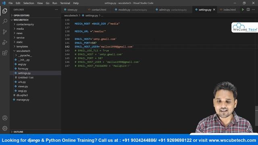Close the settings.py tab

214,10
